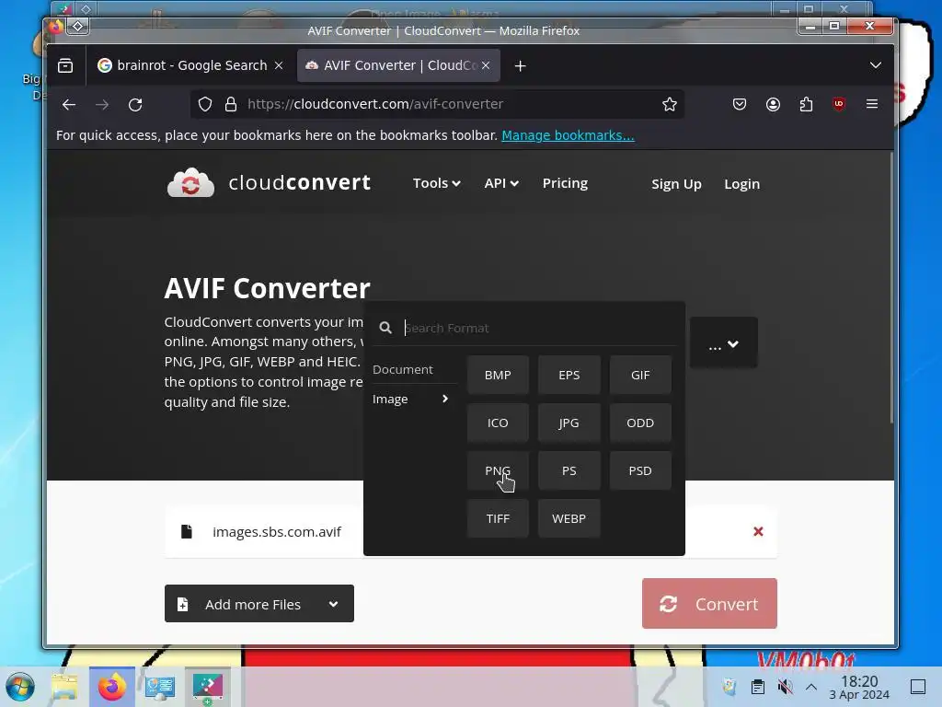Viewport: 942px width, 707px height.
Task: Click the show desktop button in tray
Action: click(x=918, y=687)
